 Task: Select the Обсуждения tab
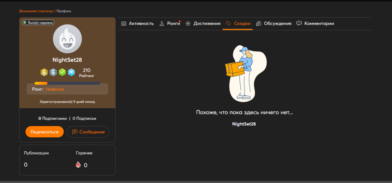pyautogui.click(x=277, y=23)
